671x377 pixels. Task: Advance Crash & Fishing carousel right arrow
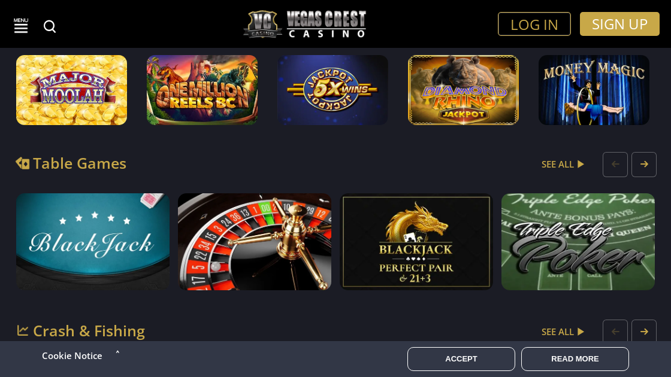[643, 332]
